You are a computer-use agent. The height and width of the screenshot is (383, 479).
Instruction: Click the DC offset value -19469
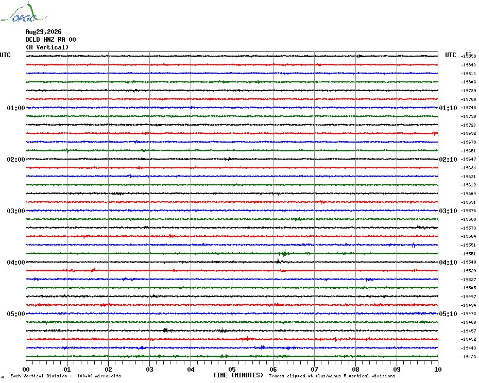(468, 322)
